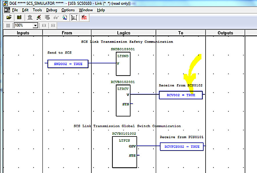Click the RCVB0101002 instance label
The image size is (257, 173).
click(124, 134)
